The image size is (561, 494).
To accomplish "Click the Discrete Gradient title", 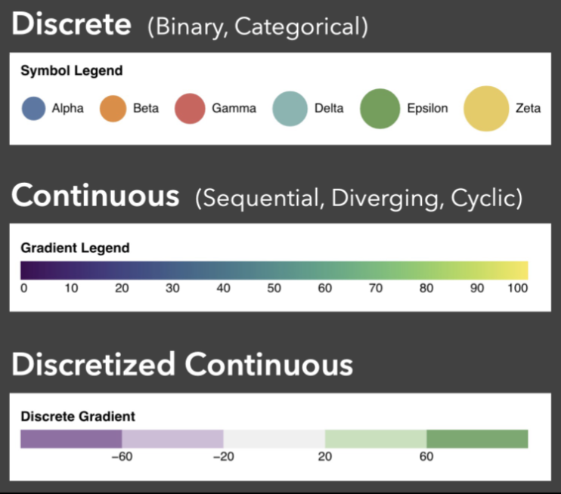I will pos(78,416).
